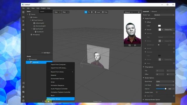Enable the Alpha Test checkbox
Image resolution: width=187 pixels, height=105 pixels.
point(174,96)
